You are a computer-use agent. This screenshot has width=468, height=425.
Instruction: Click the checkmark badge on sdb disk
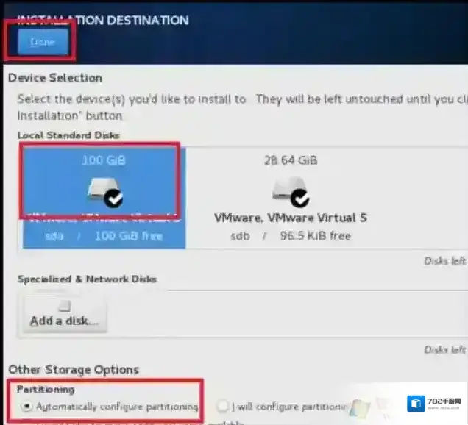pyautogui.click(x=299, y=199)
